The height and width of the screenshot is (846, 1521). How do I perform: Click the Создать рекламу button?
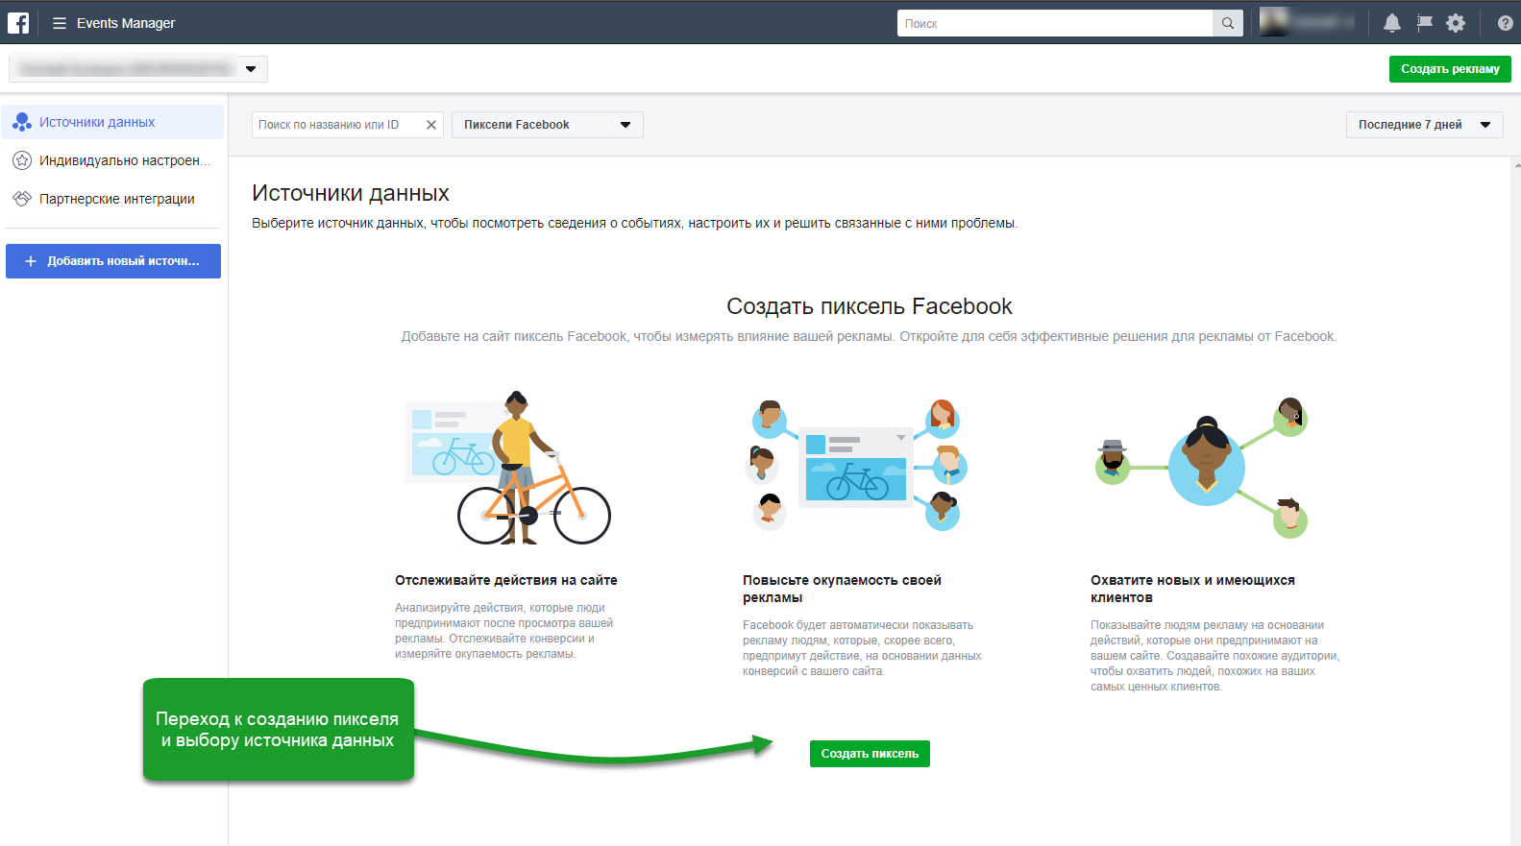click(x=1450, y=69)
